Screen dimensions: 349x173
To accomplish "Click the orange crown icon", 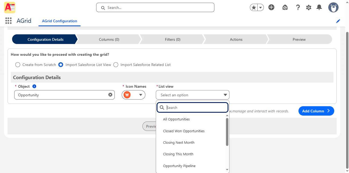I will pyautogui.click(x=127, y=95).
